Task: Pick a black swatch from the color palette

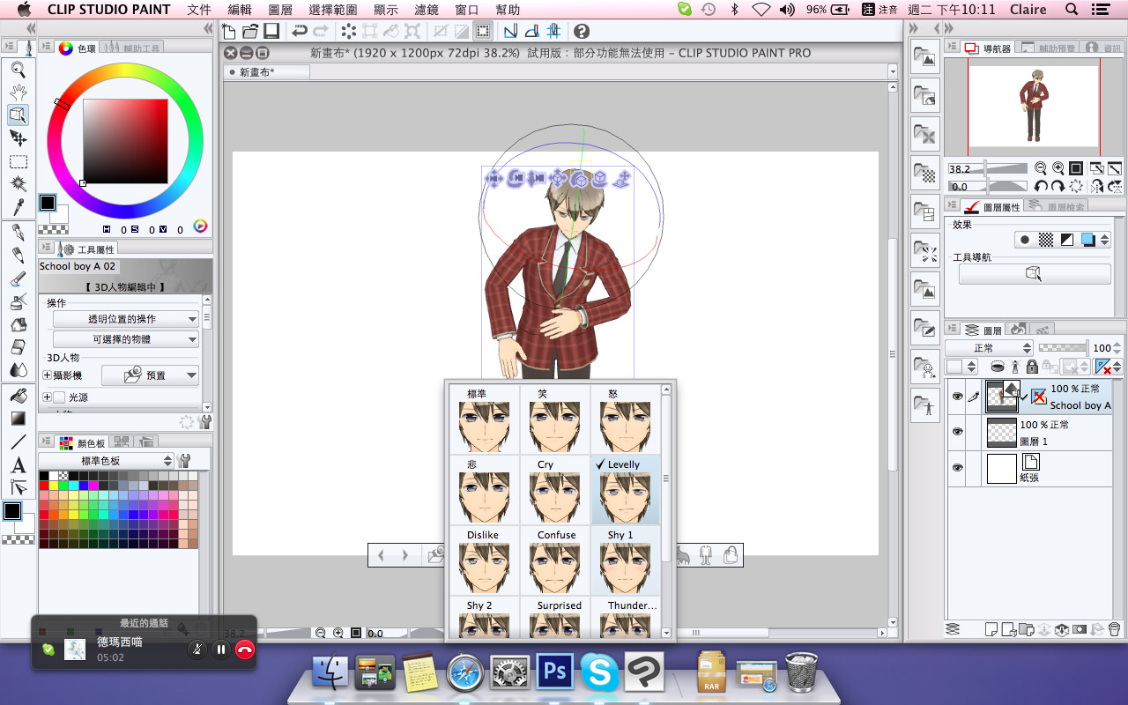Action: tap(43, 475)
